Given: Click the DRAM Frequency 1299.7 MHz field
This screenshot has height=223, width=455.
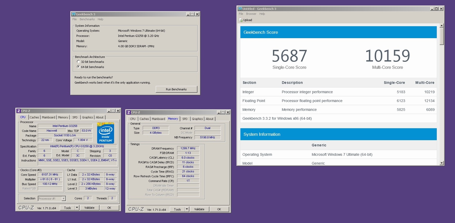Looking at the screenshot, I should coord(188,148).
